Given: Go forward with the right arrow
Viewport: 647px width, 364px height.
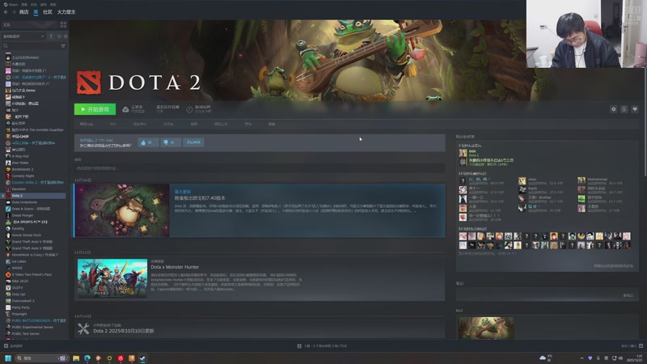Looking at the screenshot, I should [x=14, y=12].
